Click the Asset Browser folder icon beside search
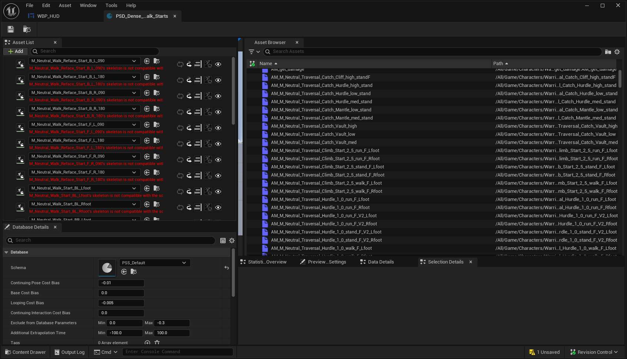The width and height of the screenshot is (627, 359). 608,52
